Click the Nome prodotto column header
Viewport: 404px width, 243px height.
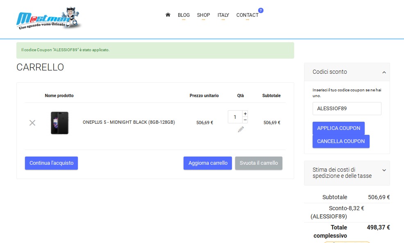tap(59, 95)
